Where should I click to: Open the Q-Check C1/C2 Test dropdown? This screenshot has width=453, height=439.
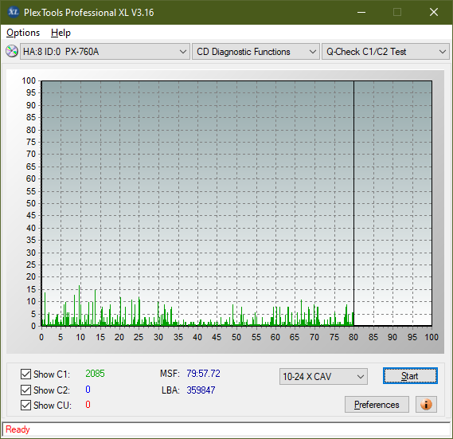pyautogui.click(x=385, y=52)
